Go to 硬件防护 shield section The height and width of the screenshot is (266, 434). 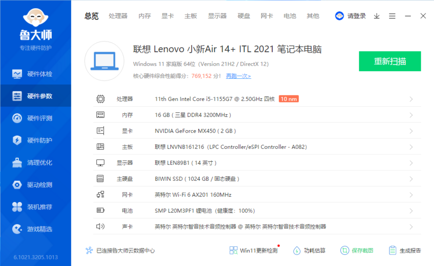click(35, 140)
